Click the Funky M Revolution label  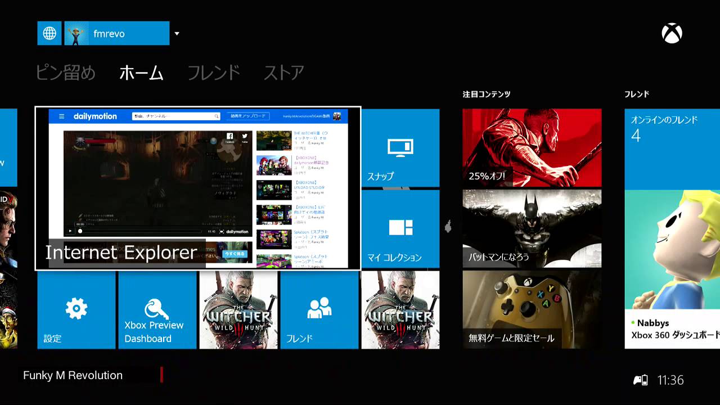73,376
